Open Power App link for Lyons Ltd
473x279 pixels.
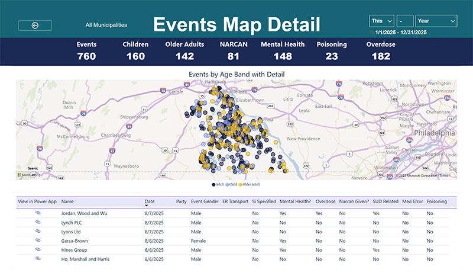(38, 232)
